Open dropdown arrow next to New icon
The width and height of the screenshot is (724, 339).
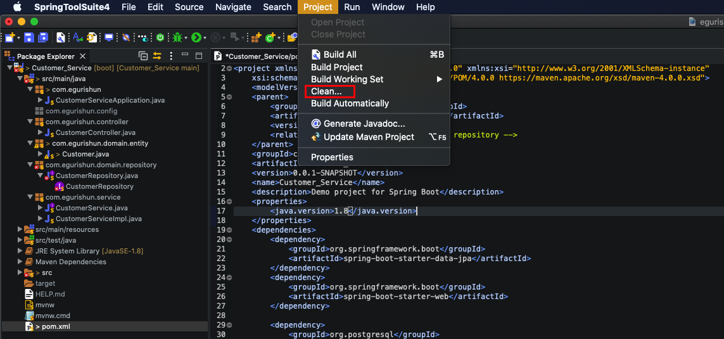(18, 38)
